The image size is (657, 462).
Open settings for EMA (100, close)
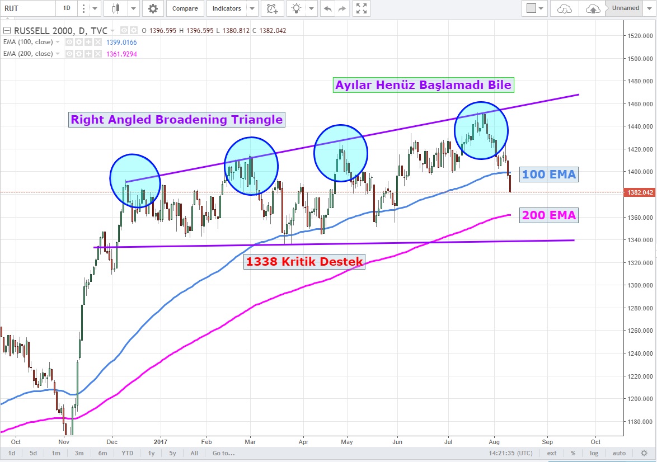point(79,42)
